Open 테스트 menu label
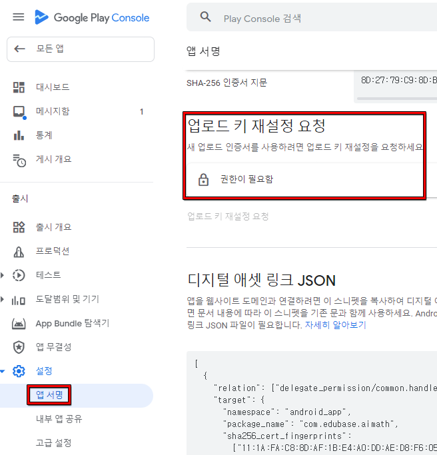 click(48, 275)
